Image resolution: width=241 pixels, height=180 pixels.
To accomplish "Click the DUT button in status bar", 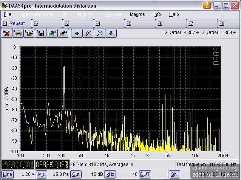I will point(145,174).
